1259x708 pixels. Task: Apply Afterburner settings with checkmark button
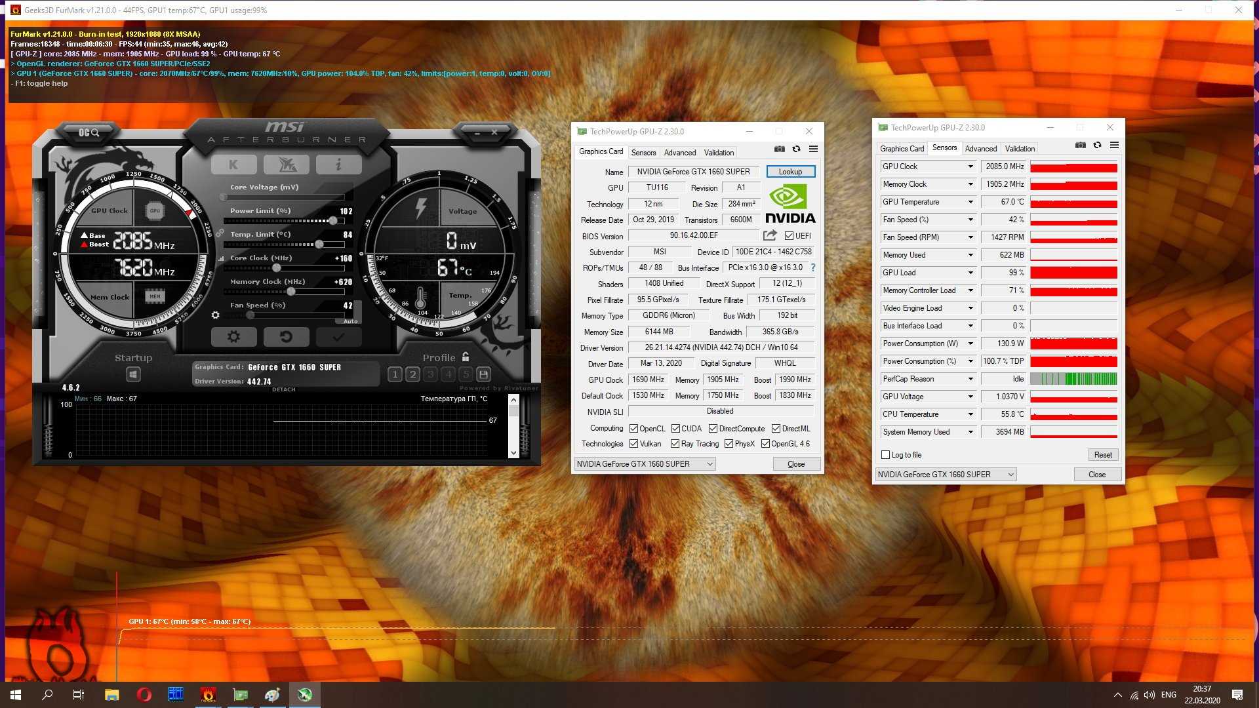pyautogui.click(x=338, y=336)
